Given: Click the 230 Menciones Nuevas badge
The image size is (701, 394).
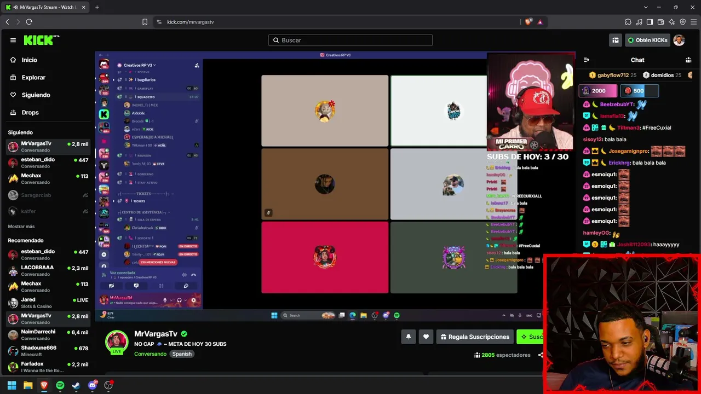Looking at the screenshot, I should pos(157,263).
